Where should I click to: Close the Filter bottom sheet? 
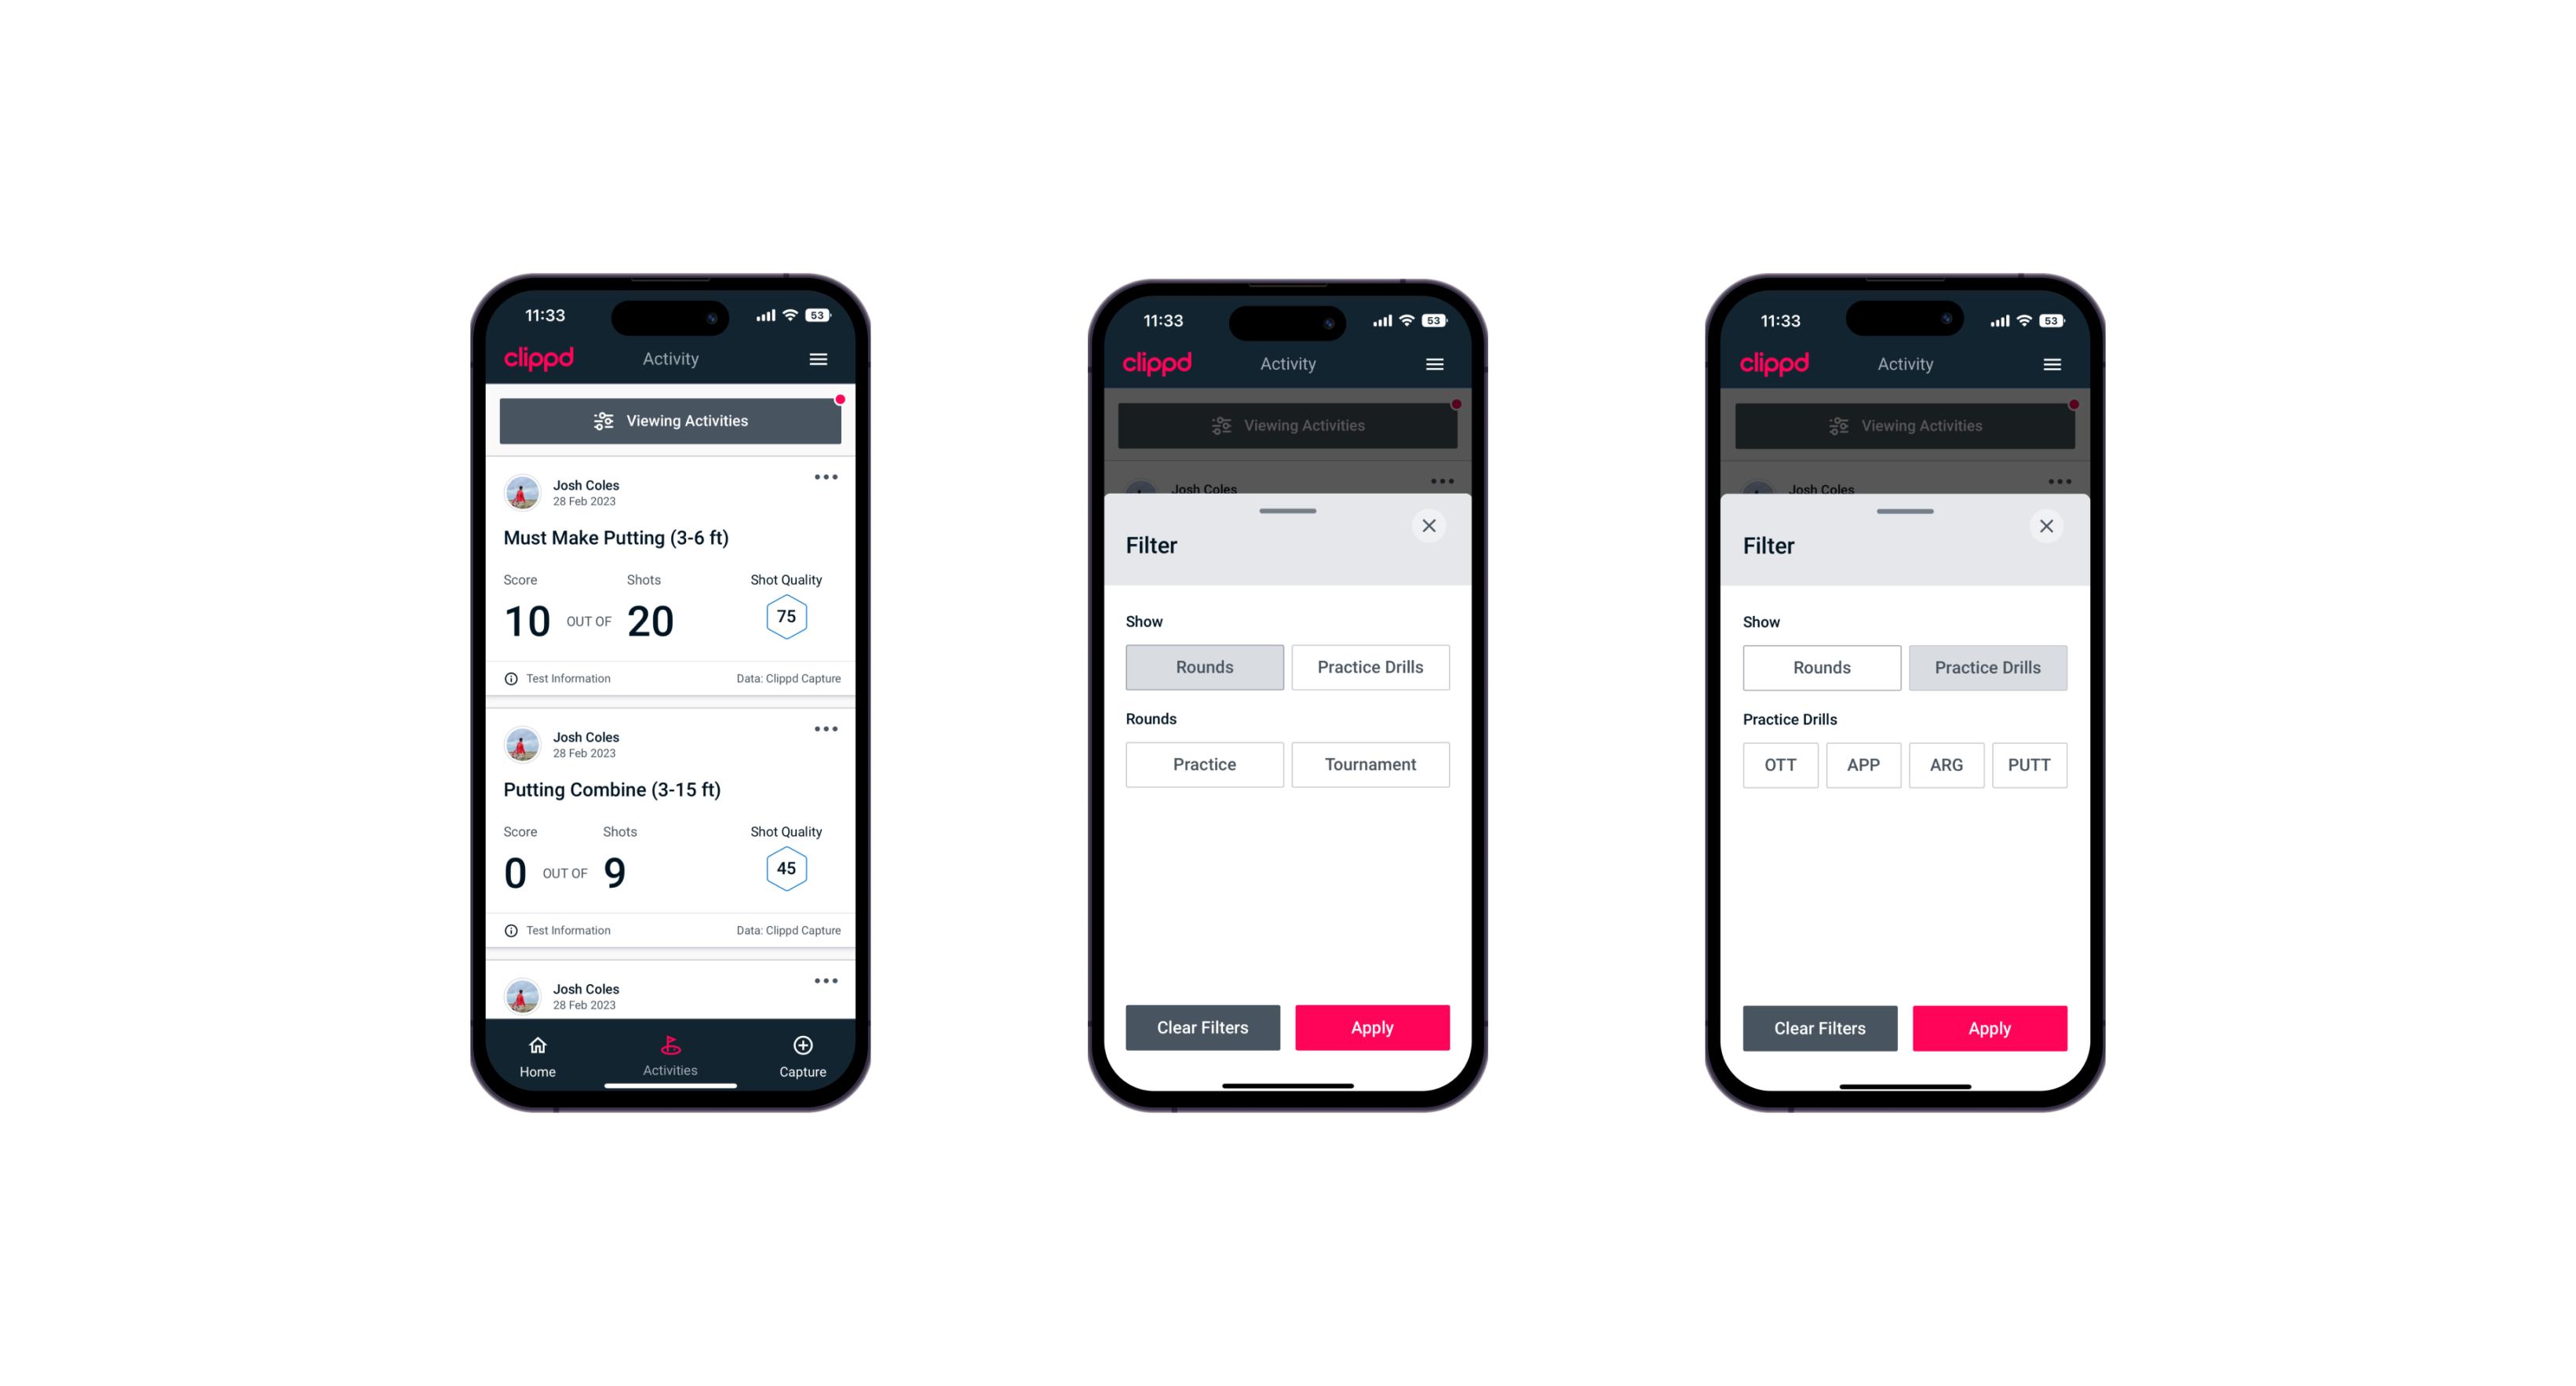[1432, 526]
